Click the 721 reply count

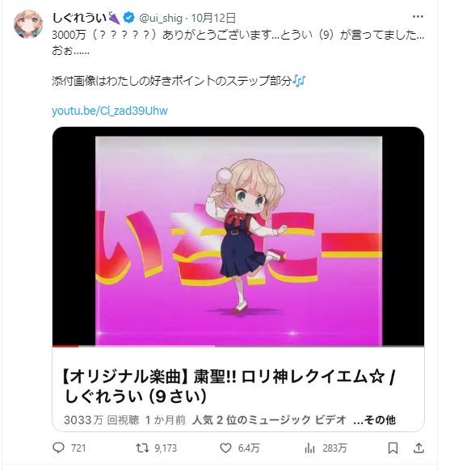78,448
